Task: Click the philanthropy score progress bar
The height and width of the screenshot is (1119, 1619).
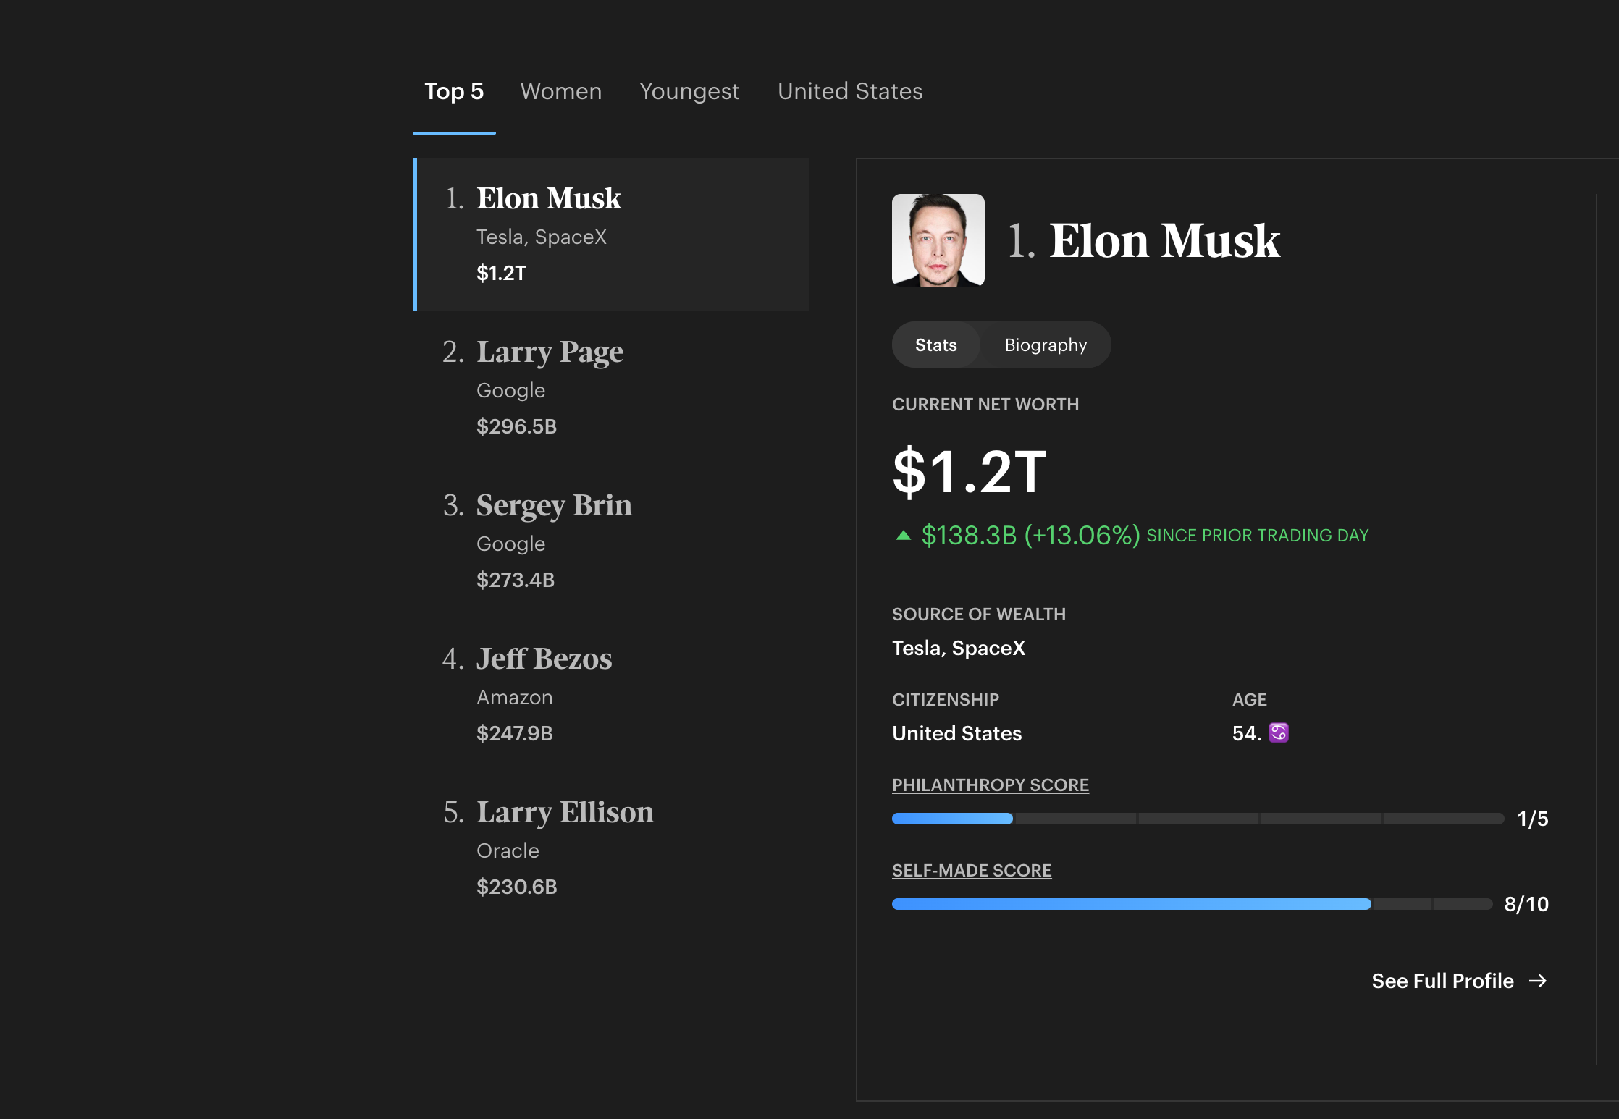Action: click(x=1198, y=819)
